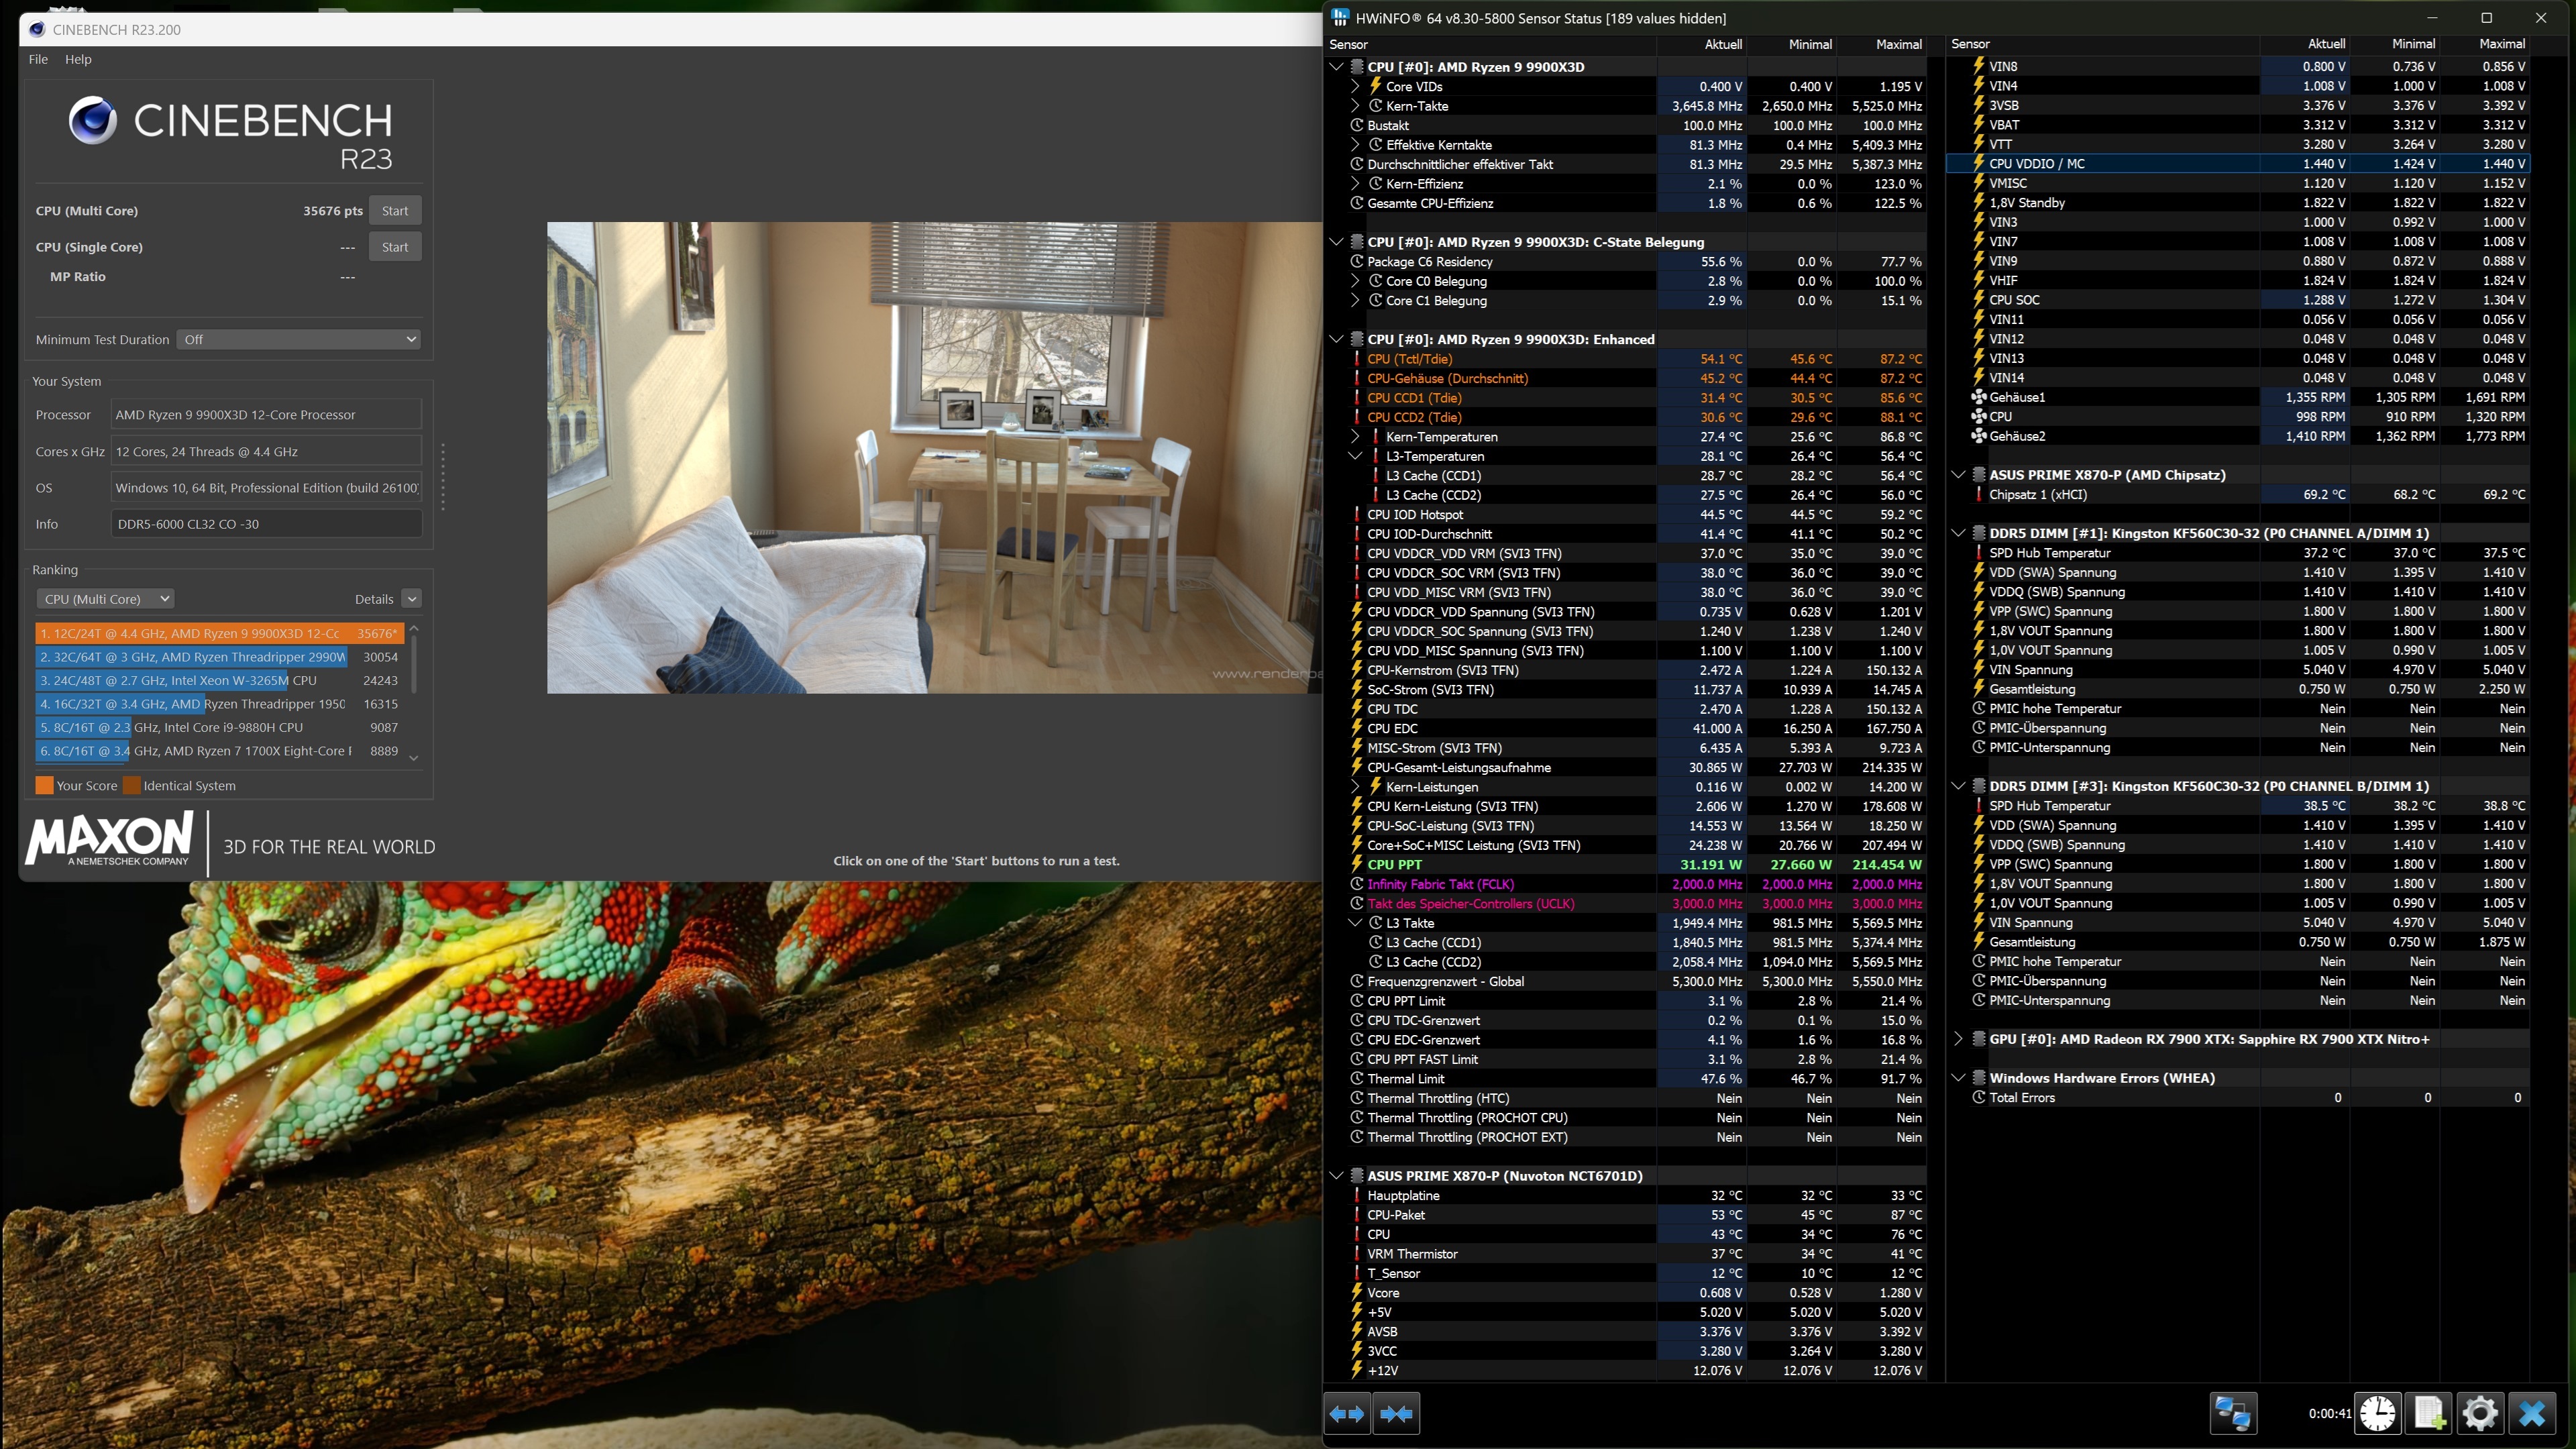The width and height of the screenshot is (2576, 1449).
Task: Select Intel Xeon W-3265M ranking entry
Action: click(219, 680)
